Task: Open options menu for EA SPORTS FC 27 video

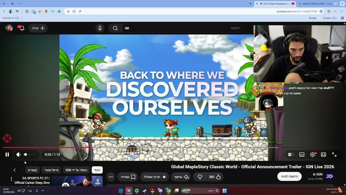Action: (x=11, y=179)
